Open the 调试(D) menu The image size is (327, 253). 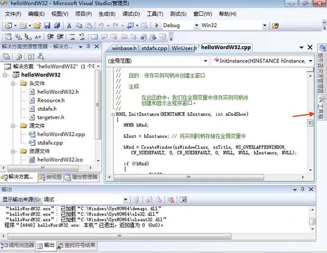pyautogui.click(x=131, y=14)
